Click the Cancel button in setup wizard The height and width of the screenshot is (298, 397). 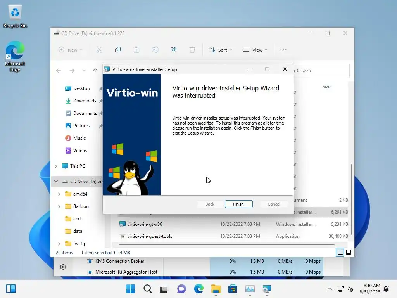pos(274,204)
